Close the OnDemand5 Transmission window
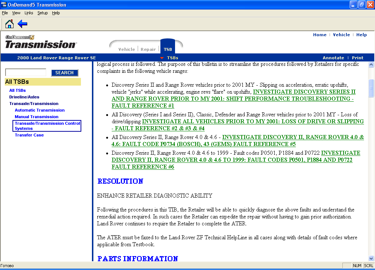The image size is (375, 270). [370, 4]
